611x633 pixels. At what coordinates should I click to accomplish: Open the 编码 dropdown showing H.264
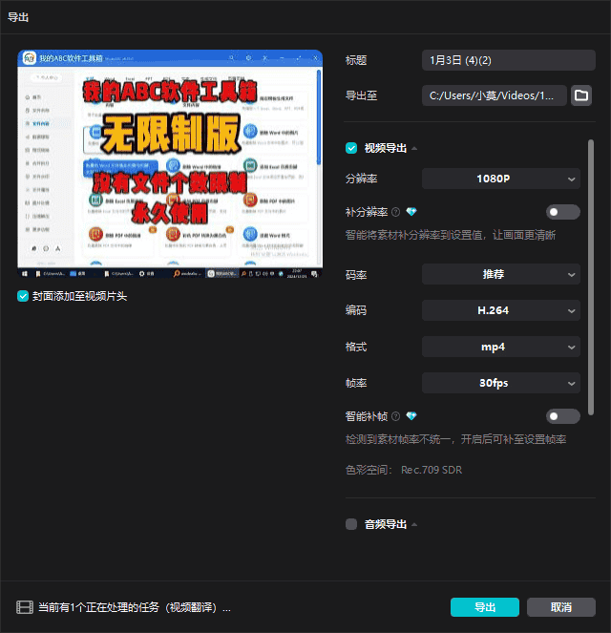(500, 310)
